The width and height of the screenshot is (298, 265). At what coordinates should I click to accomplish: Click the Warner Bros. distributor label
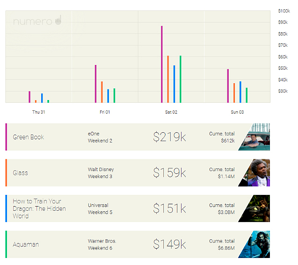click(102, 241)
